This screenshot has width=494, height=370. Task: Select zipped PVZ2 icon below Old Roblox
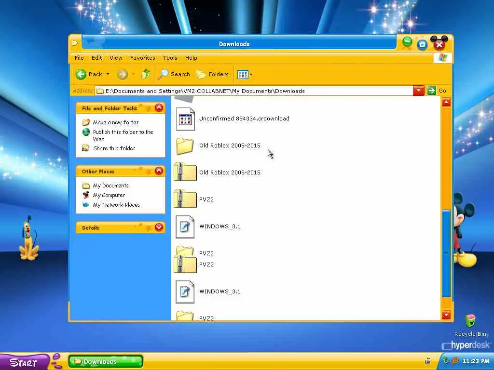[185, 199]
